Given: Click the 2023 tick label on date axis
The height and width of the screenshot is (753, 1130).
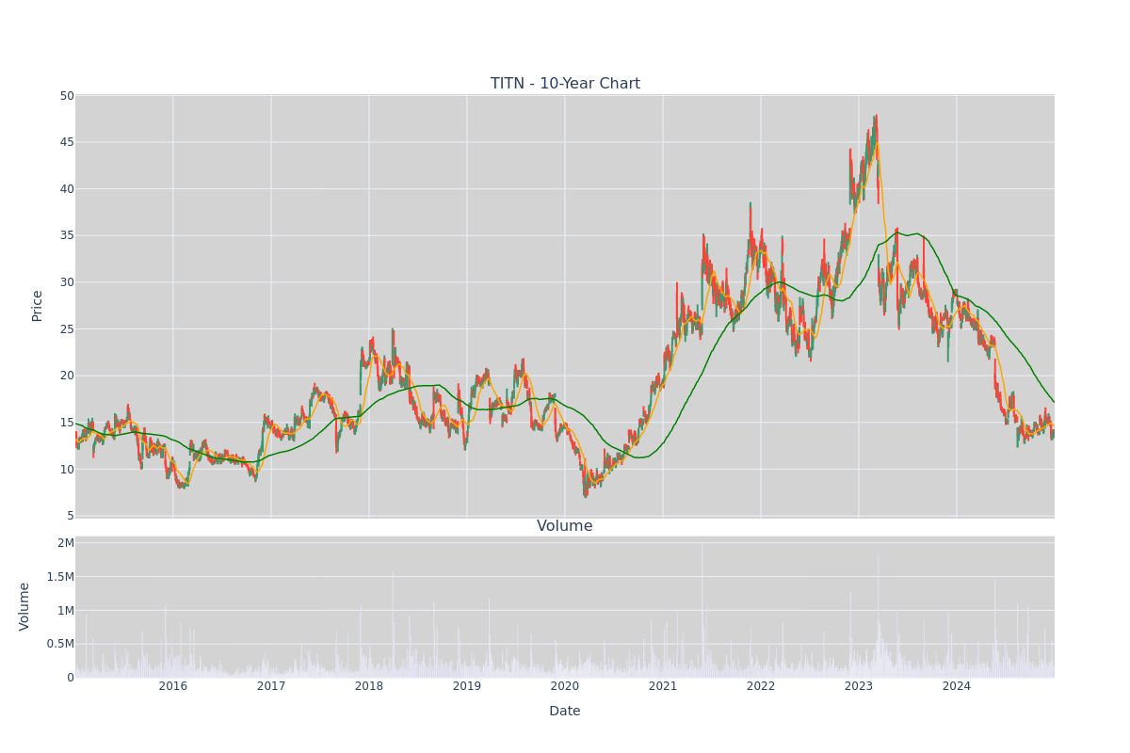Looking at the screenshot, I should (x=859, y=686).
